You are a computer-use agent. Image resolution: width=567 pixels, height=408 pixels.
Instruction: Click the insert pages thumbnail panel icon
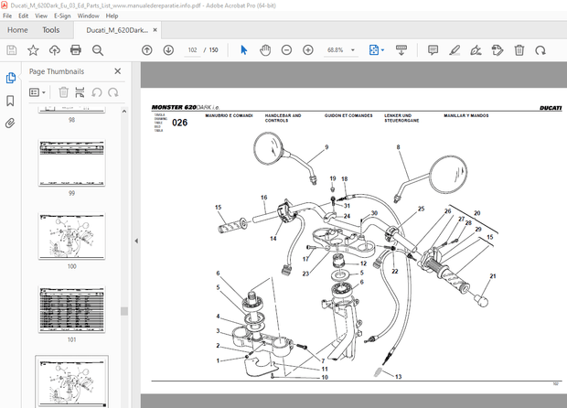pos(80,92)
